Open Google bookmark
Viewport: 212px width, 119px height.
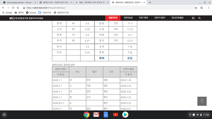[x=7, y=13]
